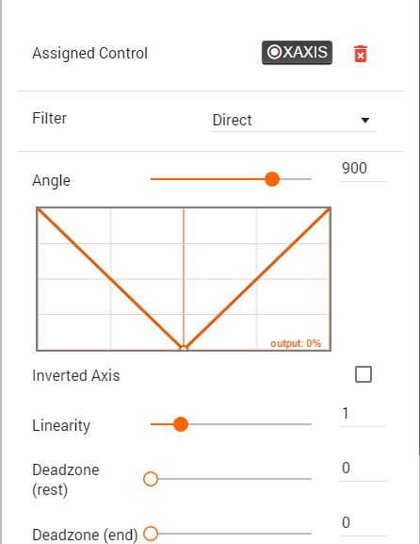Click the red delete assigned control icon

coord(361,54)
